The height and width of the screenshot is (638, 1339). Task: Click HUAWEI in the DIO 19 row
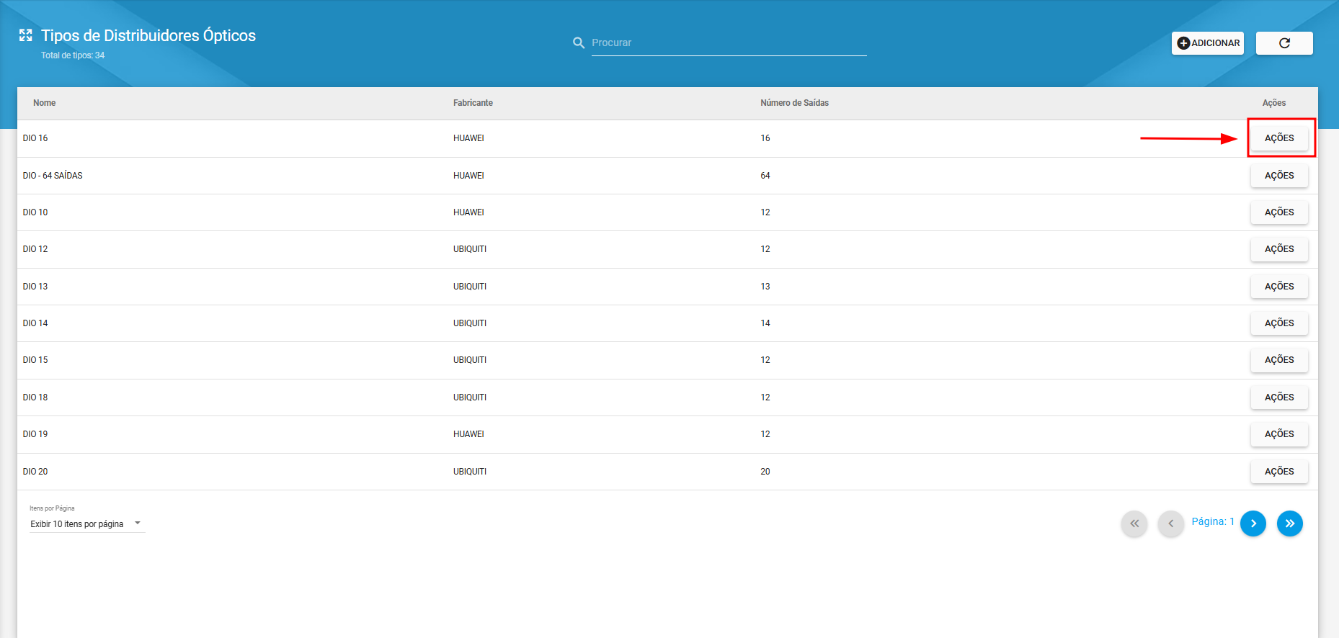[468, 434]
